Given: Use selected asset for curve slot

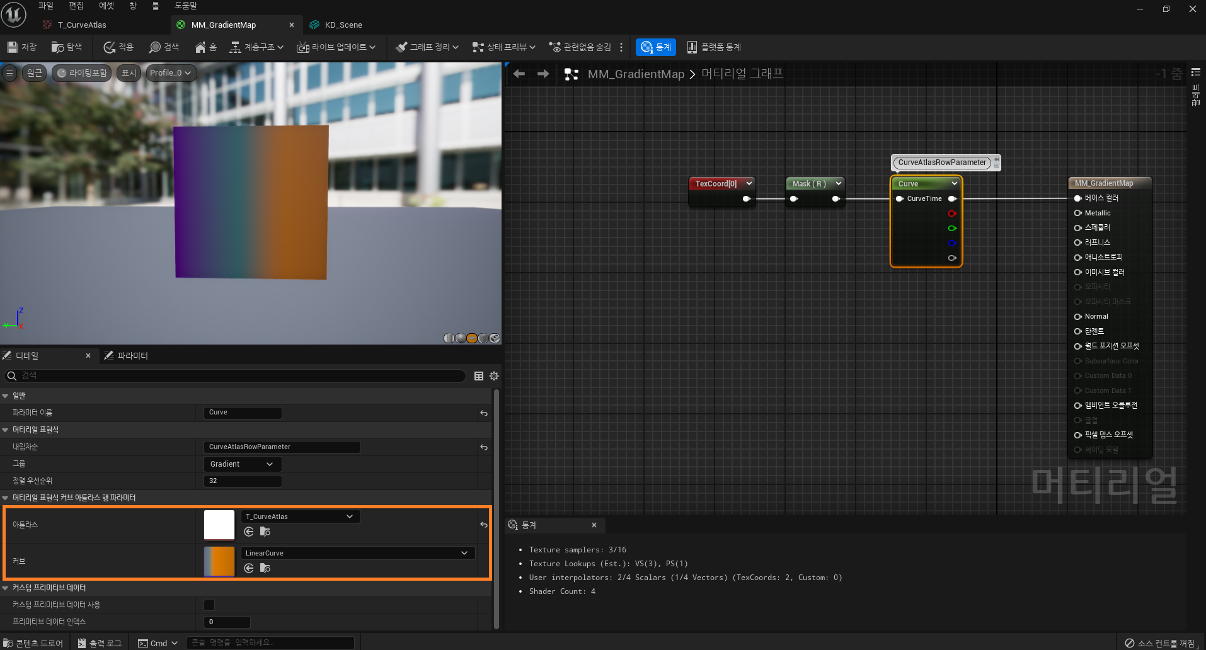Looking at the screenshot, I should [249, 569].
